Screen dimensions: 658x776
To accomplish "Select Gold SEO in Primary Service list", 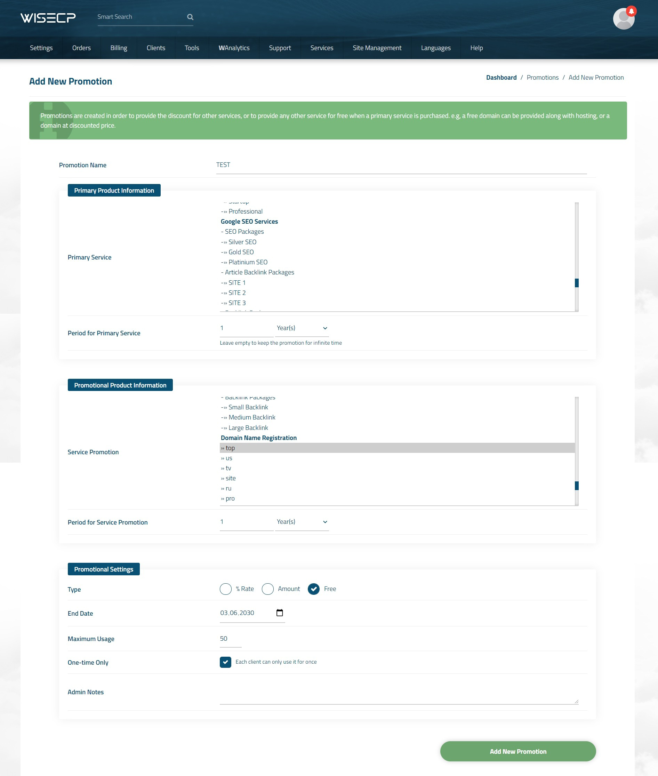I will coord(397,252).
